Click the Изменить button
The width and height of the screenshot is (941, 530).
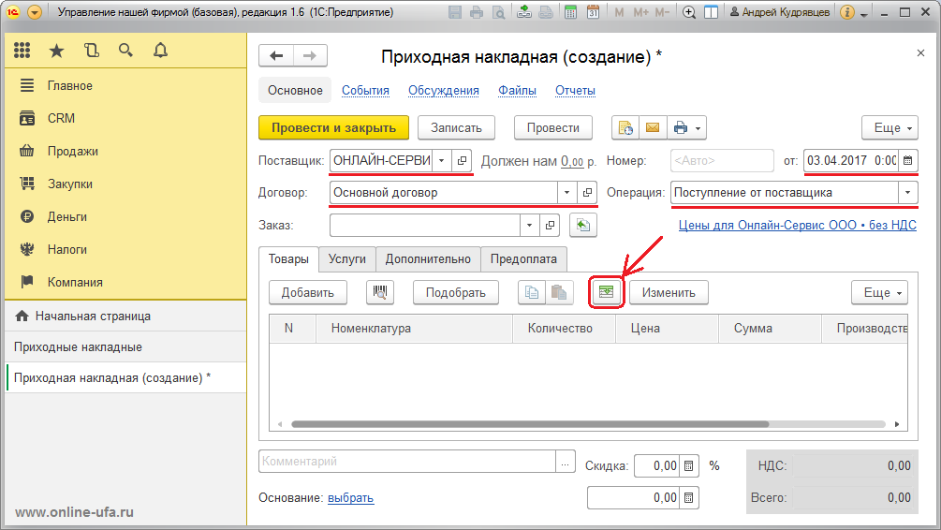click(669, 292)
